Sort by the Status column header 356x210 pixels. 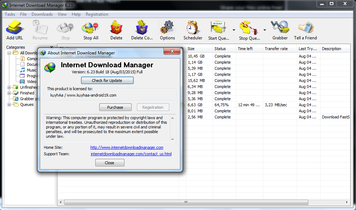224,49
